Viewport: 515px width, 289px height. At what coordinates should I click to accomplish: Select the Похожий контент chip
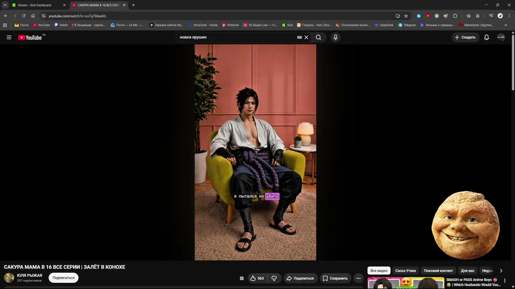(x=438, y=271)
